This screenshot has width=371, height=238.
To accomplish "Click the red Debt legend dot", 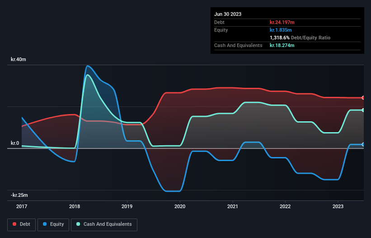I will point(14,224).
